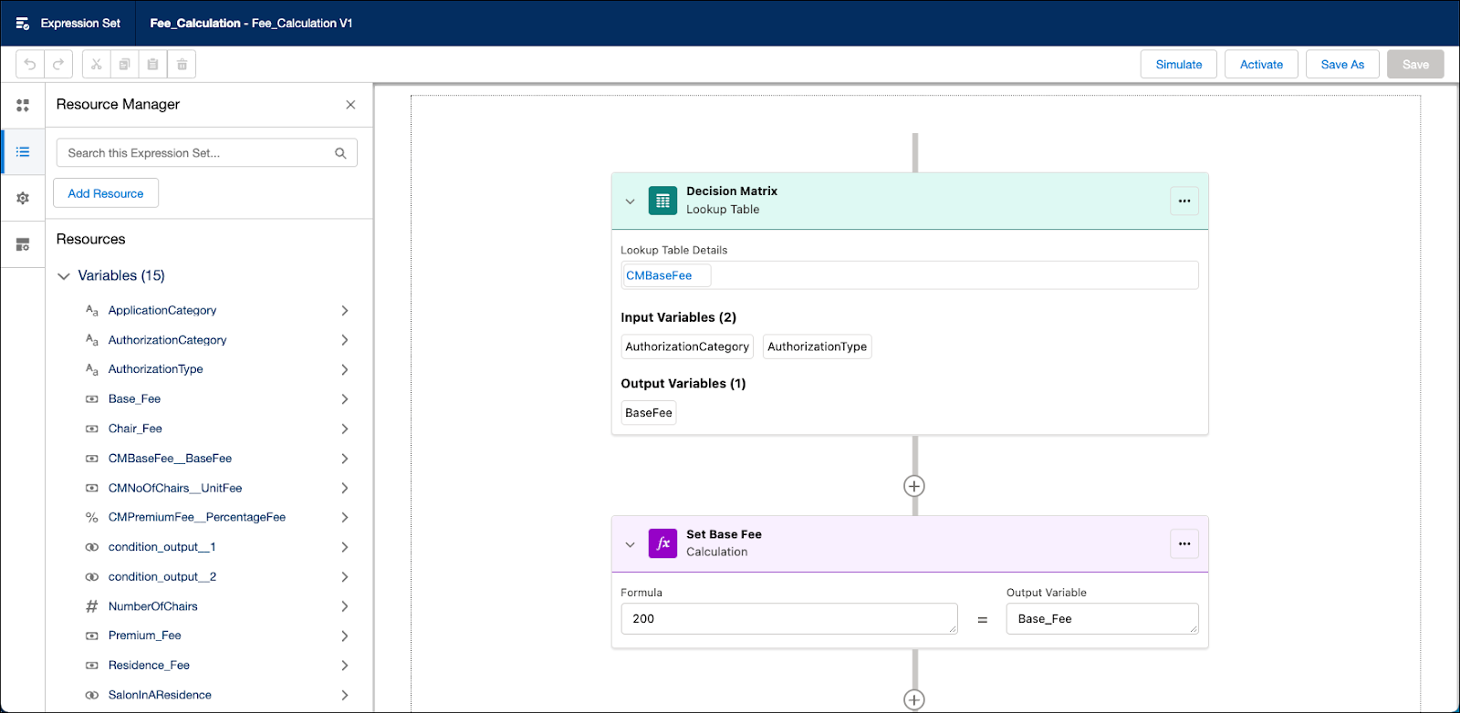
Task: Click the Copy toolbar icon
Action: click(x=124, y=65)
